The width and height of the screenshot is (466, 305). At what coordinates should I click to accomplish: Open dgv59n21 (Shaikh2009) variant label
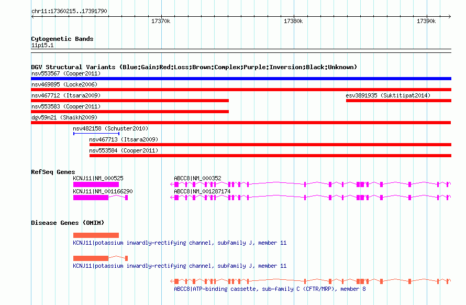pos(64,117)
